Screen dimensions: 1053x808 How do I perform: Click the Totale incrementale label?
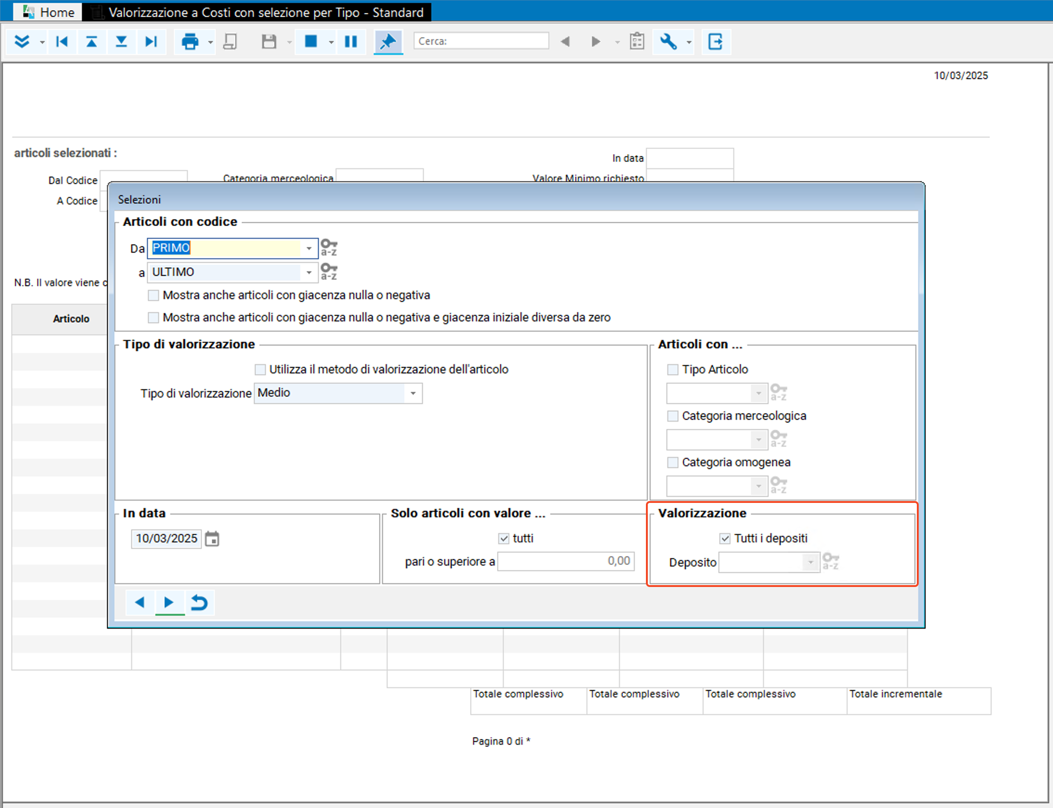pos(895,694)
